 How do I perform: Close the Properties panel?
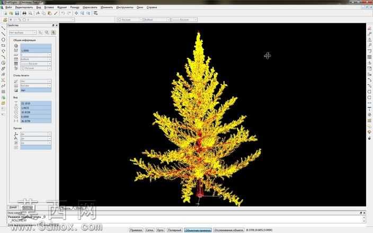57,25
